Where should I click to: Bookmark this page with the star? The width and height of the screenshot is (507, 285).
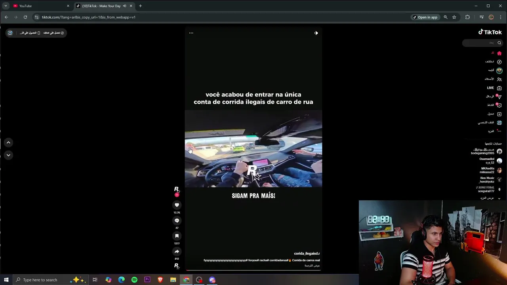(454, 17)
